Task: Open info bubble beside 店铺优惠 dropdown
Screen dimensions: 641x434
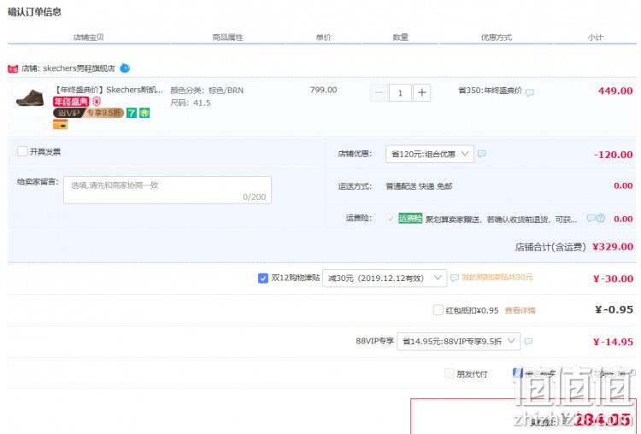Action: tap(482, 154)
